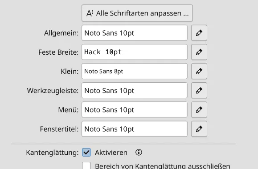Select the Menü font field
Viewport: 258px width, 169px height.
(x=135, y=110)
